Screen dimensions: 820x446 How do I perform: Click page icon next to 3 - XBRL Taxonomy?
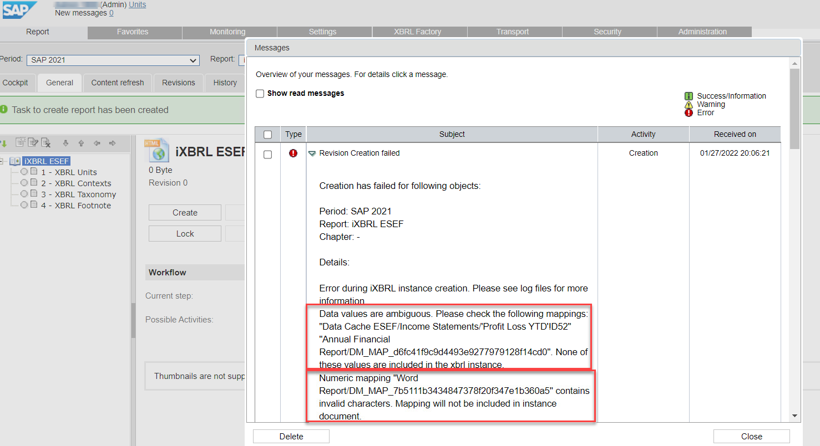(34, 194)
